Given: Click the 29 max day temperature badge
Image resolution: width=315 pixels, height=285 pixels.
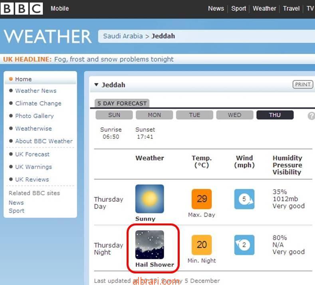Looking at the screenshot, I should 202,199.
